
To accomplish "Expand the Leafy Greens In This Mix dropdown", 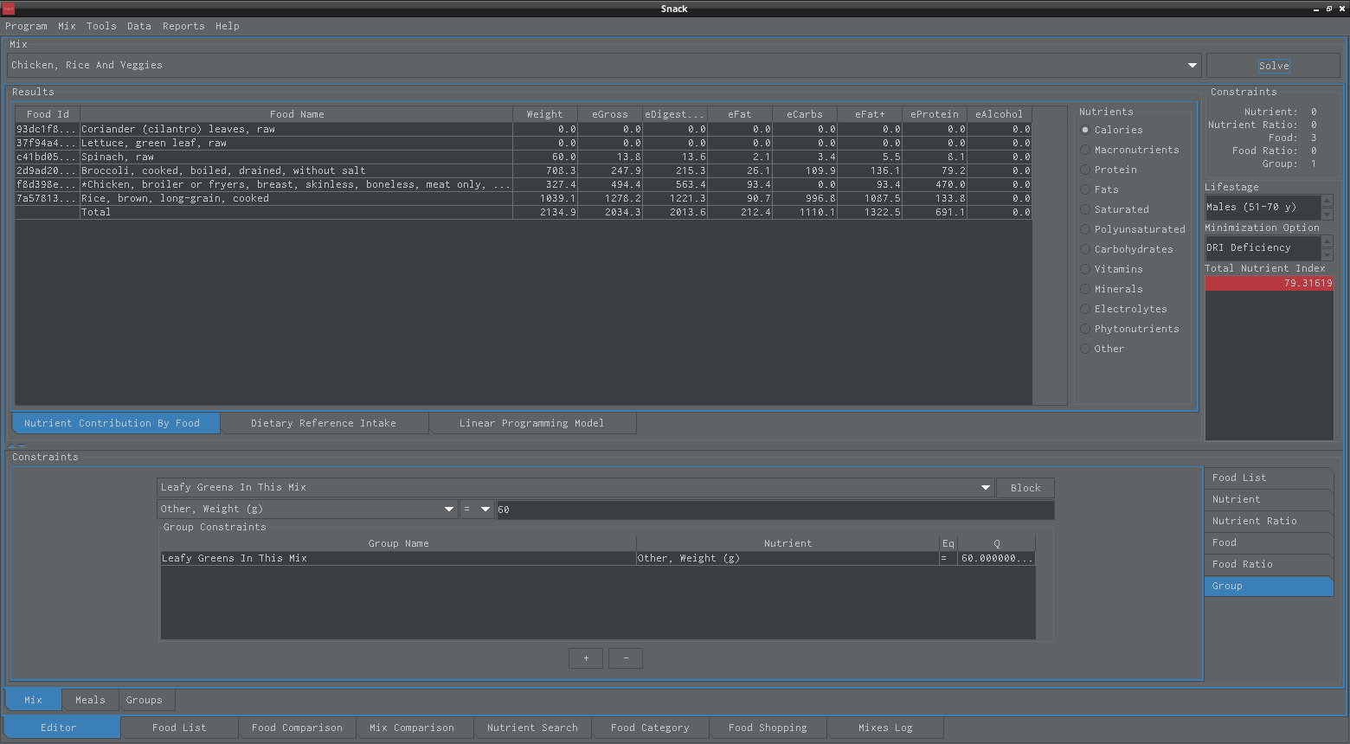I will click(x=985, y=488).
